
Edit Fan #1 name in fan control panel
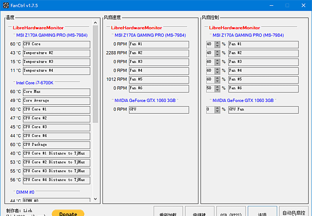pos(263,44)
